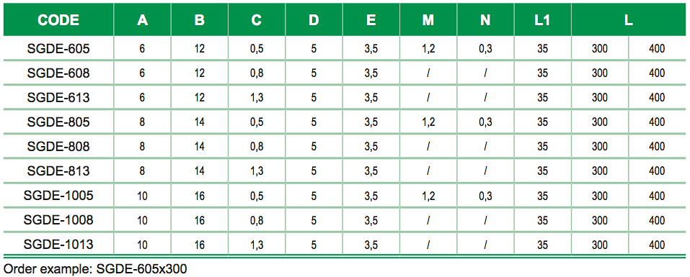Click the L1 column header
Screen dimensions: 690x277
543,20
